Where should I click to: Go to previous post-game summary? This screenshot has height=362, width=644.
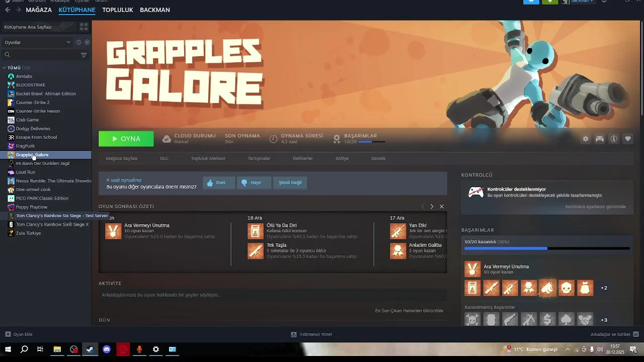(x=423, y=207)
